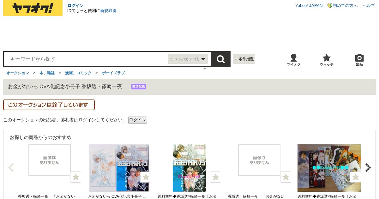This screenshot has height=199, width=379.
Task: Star the fourth no-image recommended item
Action: (x=286, y=177)
